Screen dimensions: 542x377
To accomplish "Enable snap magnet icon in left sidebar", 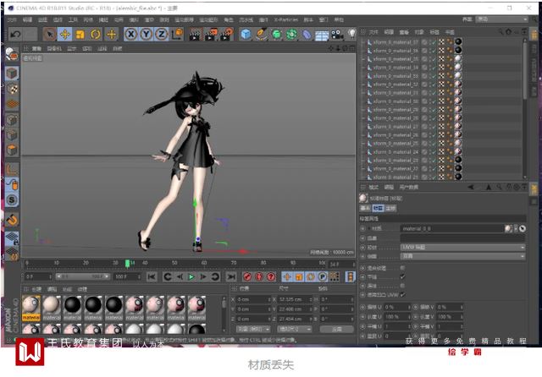I will [x=12, y=220].
